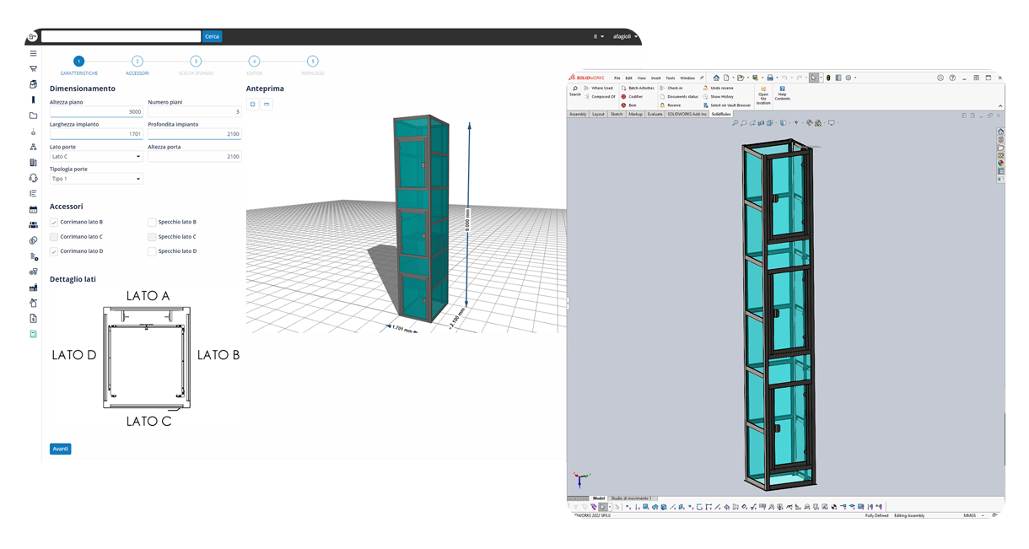Click Batch Activities in the ribbon
The width and height of the screenshot is (1029, 549).
[637, 88]
